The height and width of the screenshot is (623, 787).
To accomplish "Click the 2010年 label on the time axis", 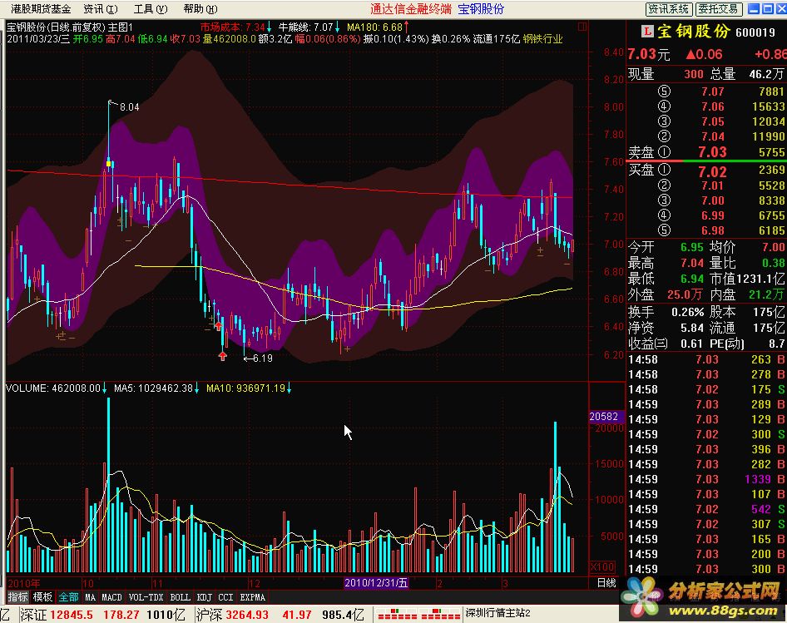I will 24,583.
